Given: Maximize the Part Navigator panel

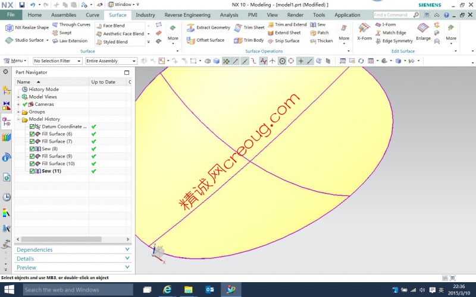Looking at the screenshot, I should [127, 72].
